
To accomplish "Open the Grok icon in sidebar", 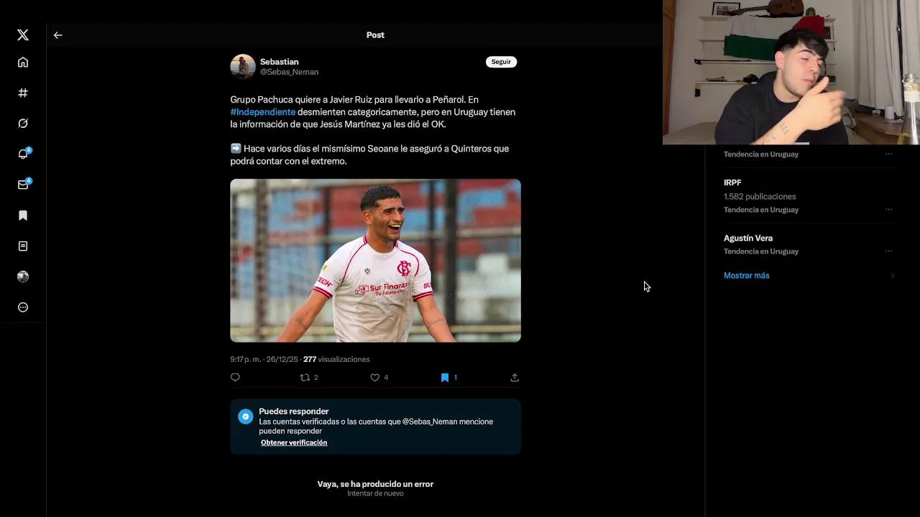I will (x=23, y=124).
